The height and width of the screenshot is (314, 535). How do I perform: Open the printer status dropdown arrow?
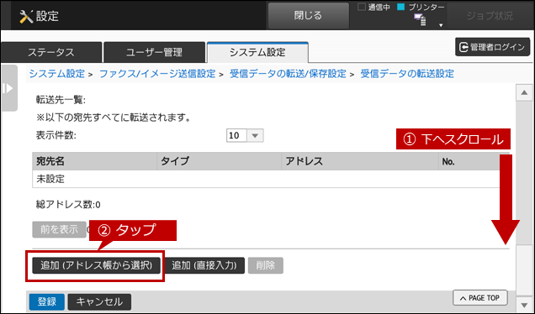[441, 25]
